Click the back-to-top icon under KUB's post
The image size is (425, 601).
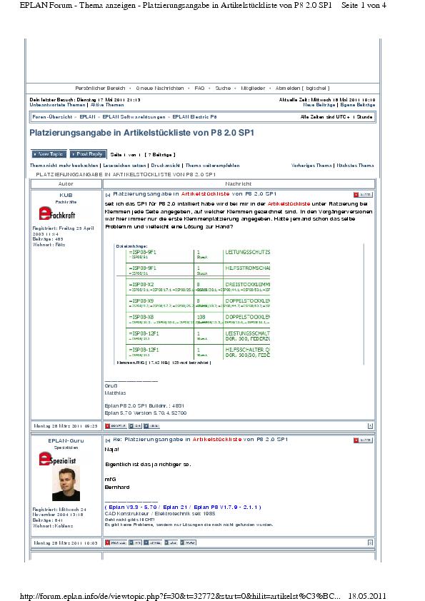click(x=370, y=426)
